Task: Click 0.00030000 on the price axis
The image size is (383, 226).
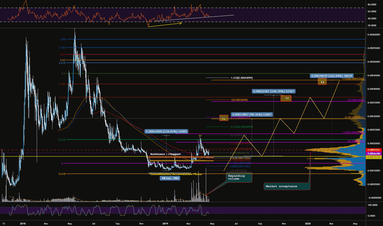Action: tap(374, 116)
